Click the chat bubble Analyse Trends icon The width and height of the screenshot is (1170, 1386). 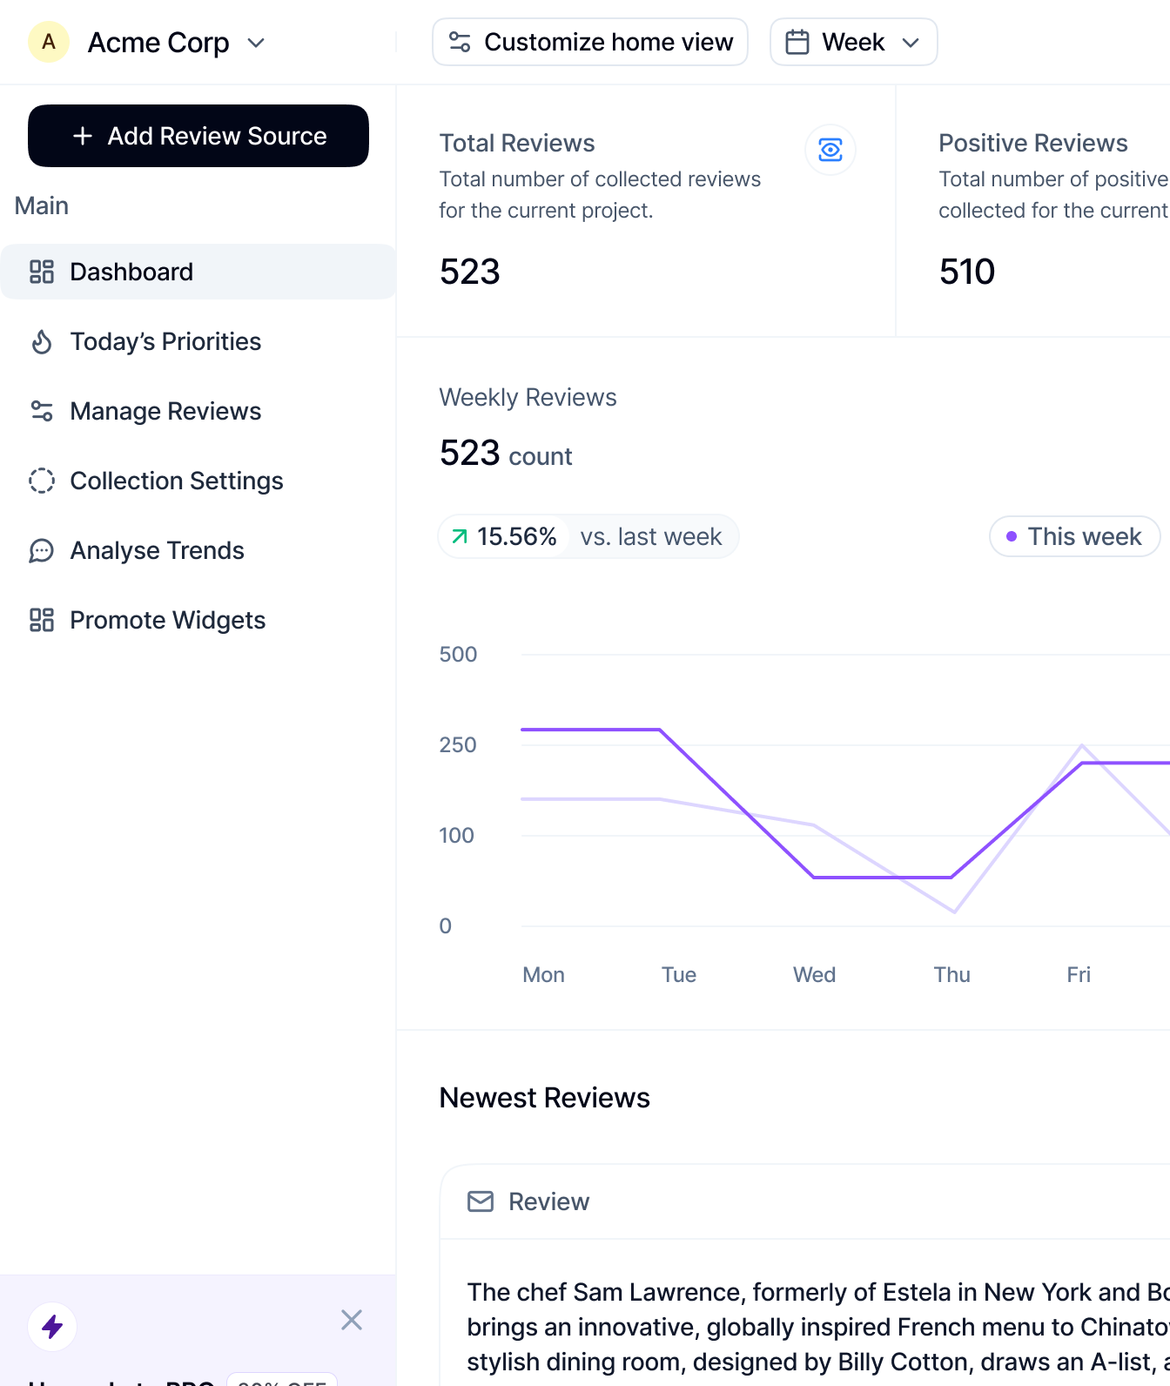pos(41,550)
